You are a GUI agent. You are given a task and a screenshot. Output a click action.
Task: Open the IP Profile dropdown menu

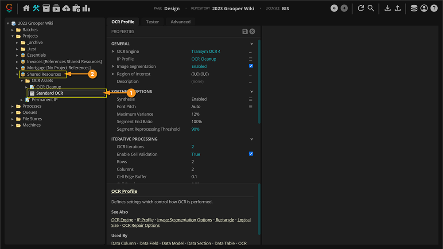tap(251, 59)
